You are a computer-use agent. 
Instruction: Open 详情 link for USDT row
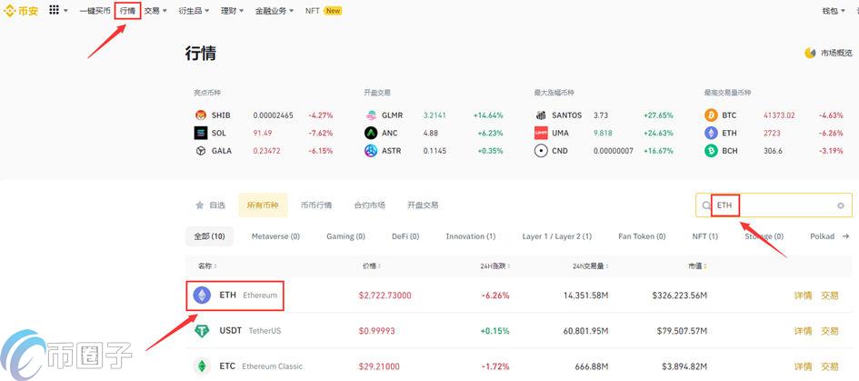click(803, 331)
